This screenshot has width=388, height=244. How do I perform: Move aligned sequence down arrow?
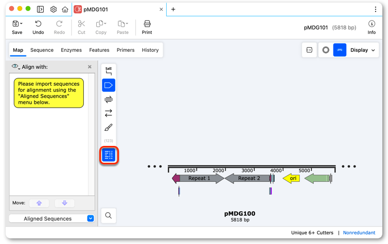65,203
